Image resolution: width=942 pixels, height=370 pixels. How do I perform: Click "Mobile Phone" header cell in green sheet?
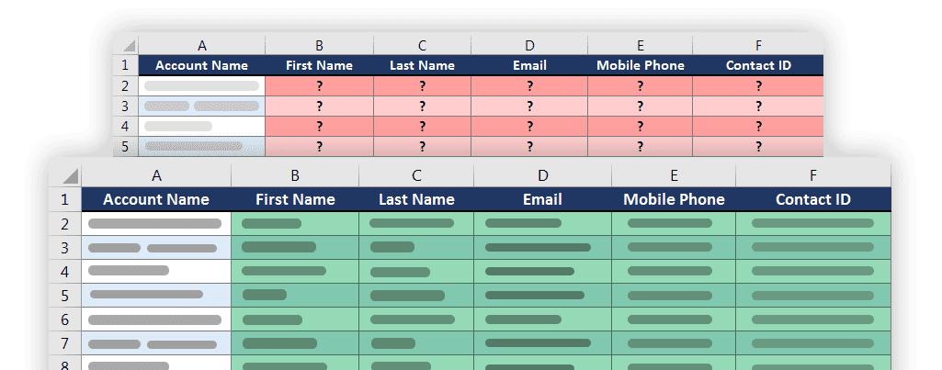click(674, 199)
